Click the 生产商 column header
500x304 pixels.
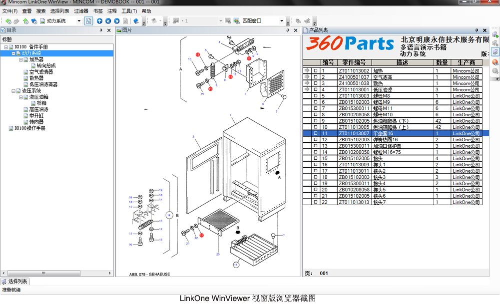pyautogui.click(x=466, y=62)
